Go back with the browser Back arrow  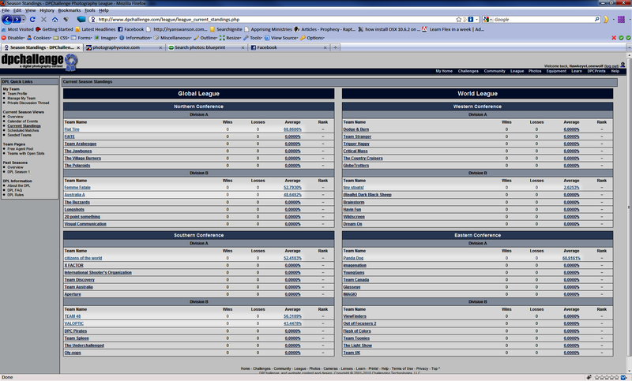point(7,19)
